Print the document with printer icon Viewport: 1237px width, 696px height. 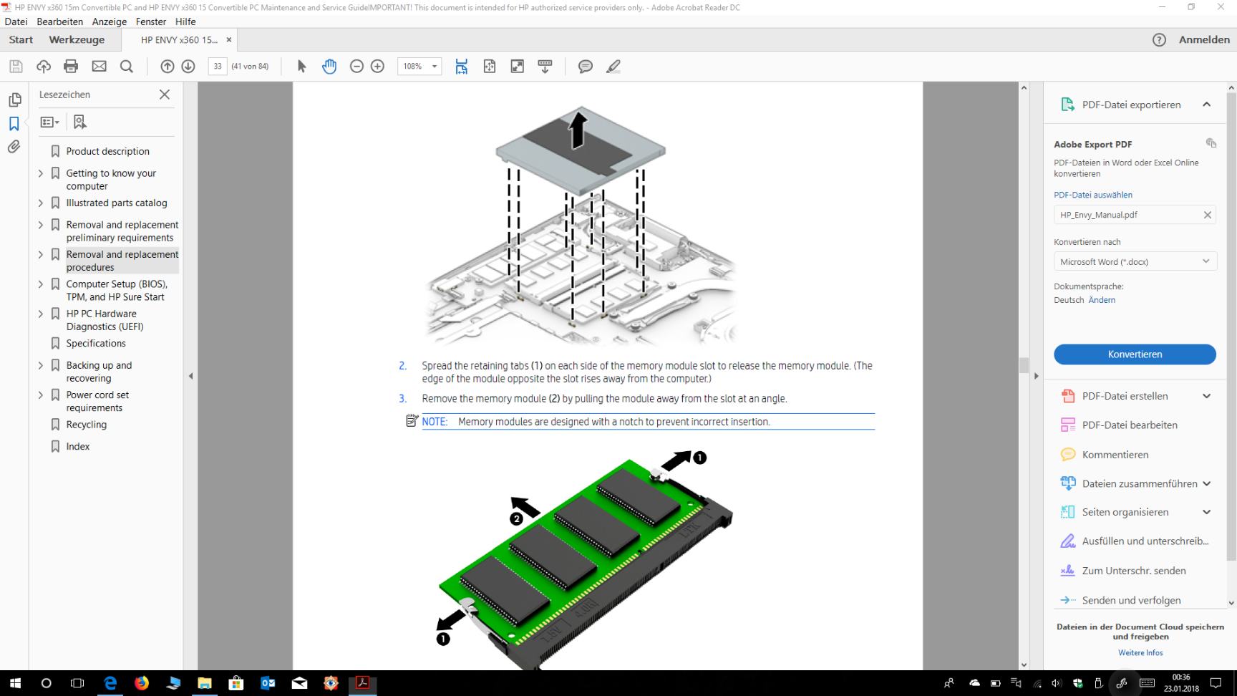pos(71,67)
